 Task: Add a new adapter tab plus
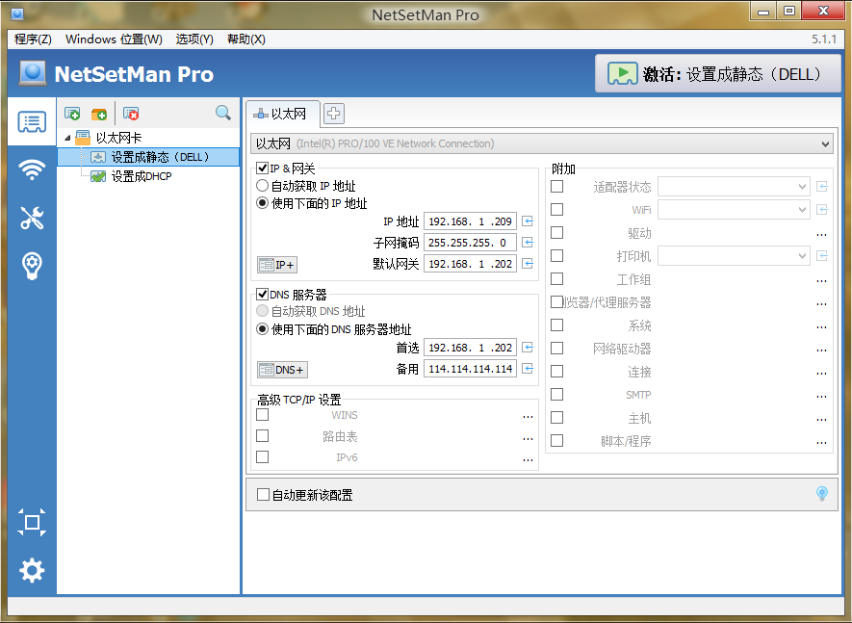[x=334, y=114]
